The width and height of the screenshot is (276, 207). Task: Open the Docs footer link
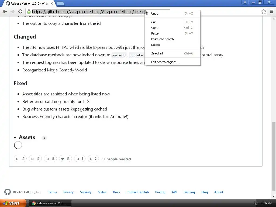[116, 192]
